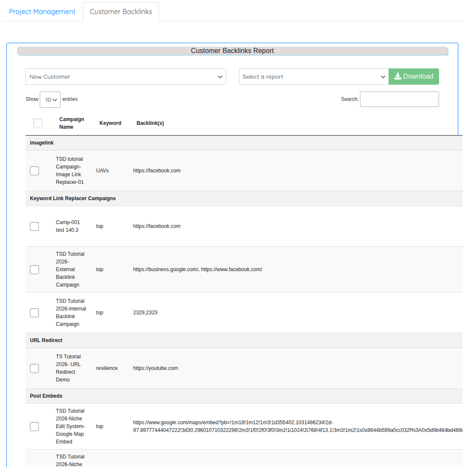Mark the URL Redirect Demo row checkbox
This screenshot has height=467, width=466.
[35, 368]
